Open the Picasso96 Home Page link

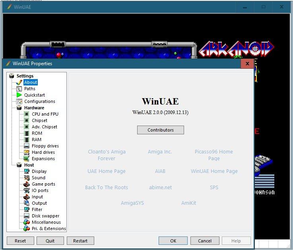(x=214, y=155)
